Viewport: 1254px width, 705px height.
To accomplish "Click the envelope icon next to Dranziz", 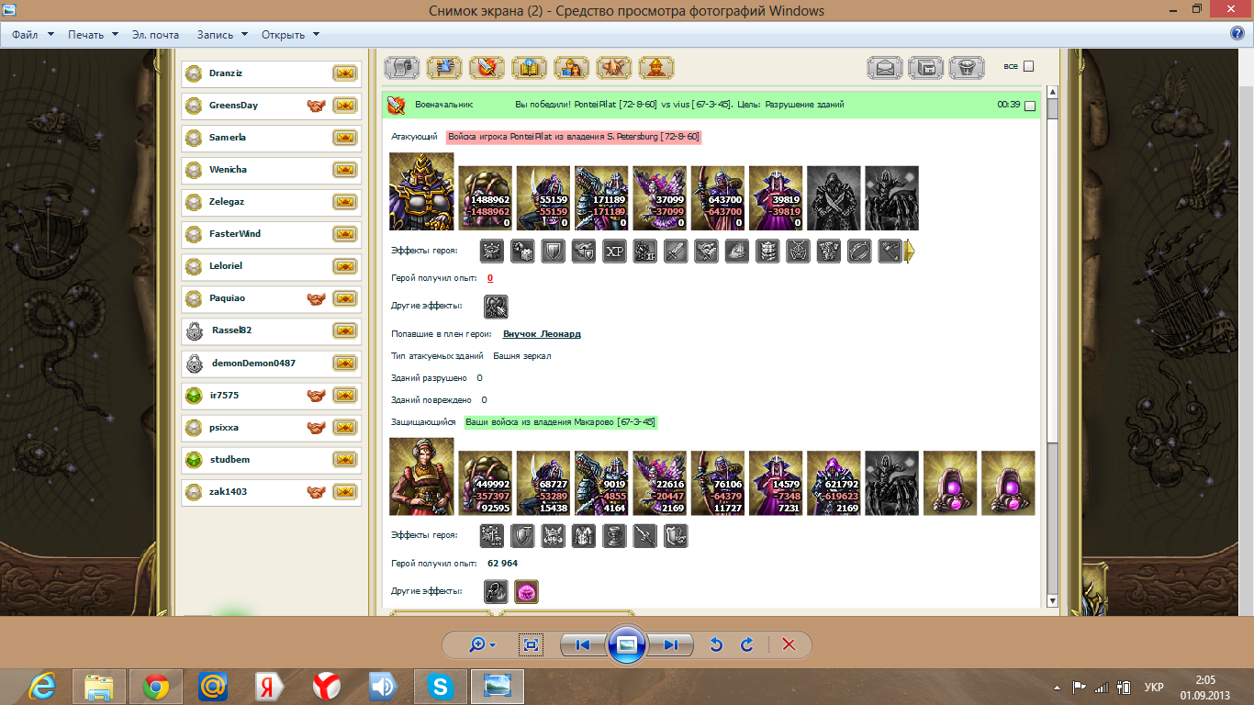I will [x=344, y=73].
